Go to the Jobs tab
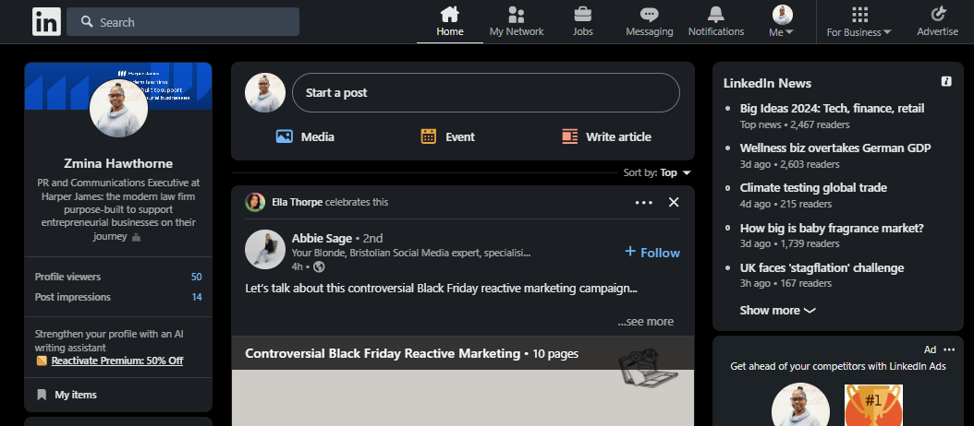The height and width of the screenshot is (426, 974). [x=583, y=22]
